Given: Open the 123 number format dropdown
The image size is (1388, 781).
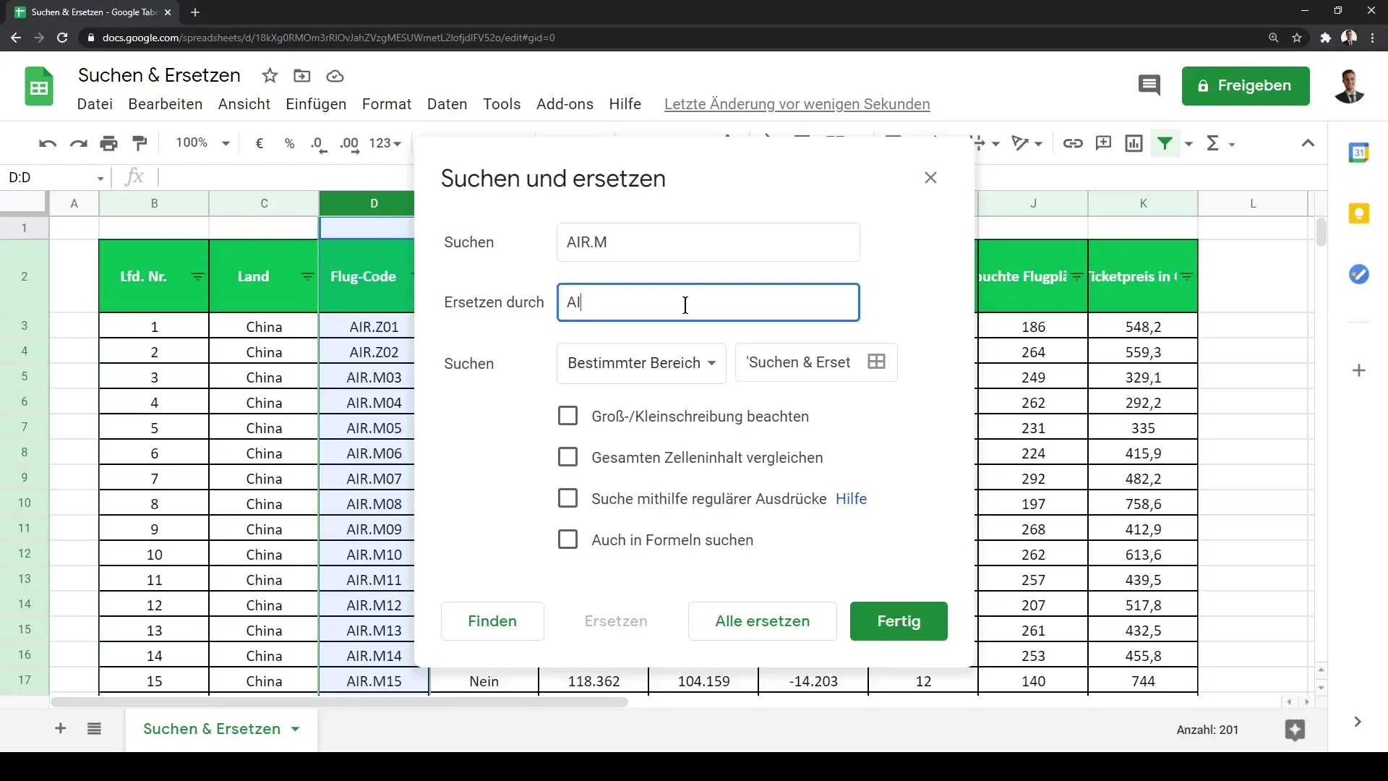Looking at the screenshot, I should [385, 143].
